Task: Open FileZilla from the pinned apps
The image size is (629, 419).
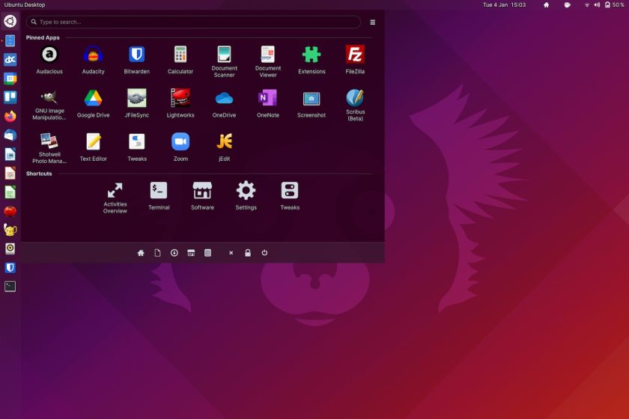Action: pyautogui.click(x=355, y=59)
